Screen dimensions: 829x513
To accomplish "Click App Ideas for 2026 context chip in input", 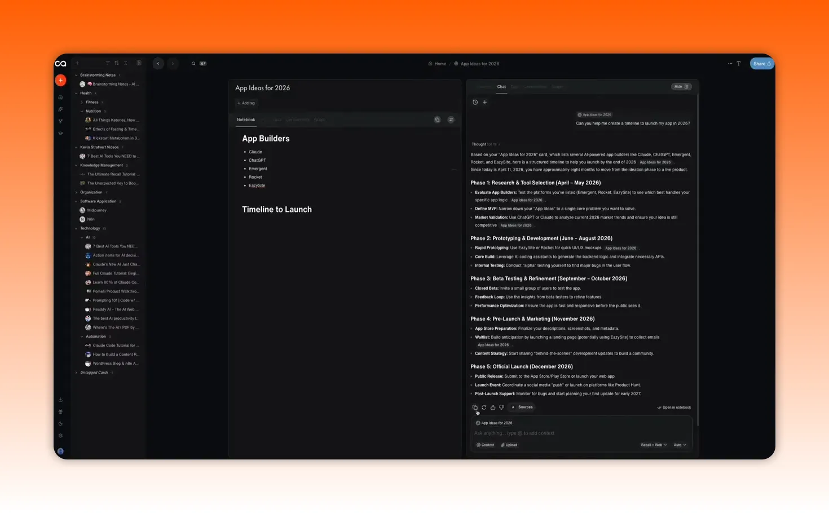I will (x=494, y=423).
